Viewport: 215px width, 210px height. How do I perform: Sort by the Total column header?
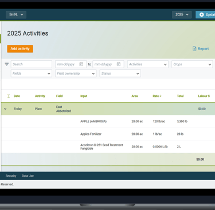(180, 96)
